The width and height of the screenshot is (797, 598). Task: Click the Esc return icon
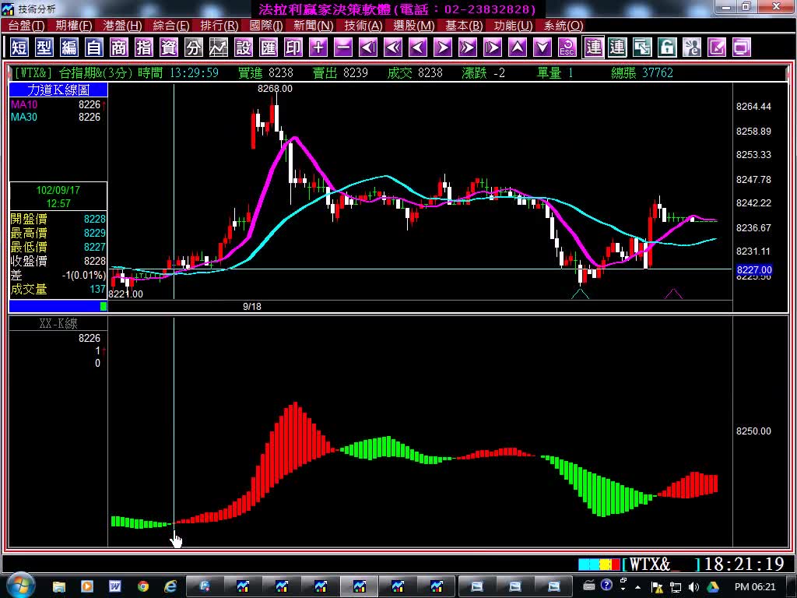(567, 47)
